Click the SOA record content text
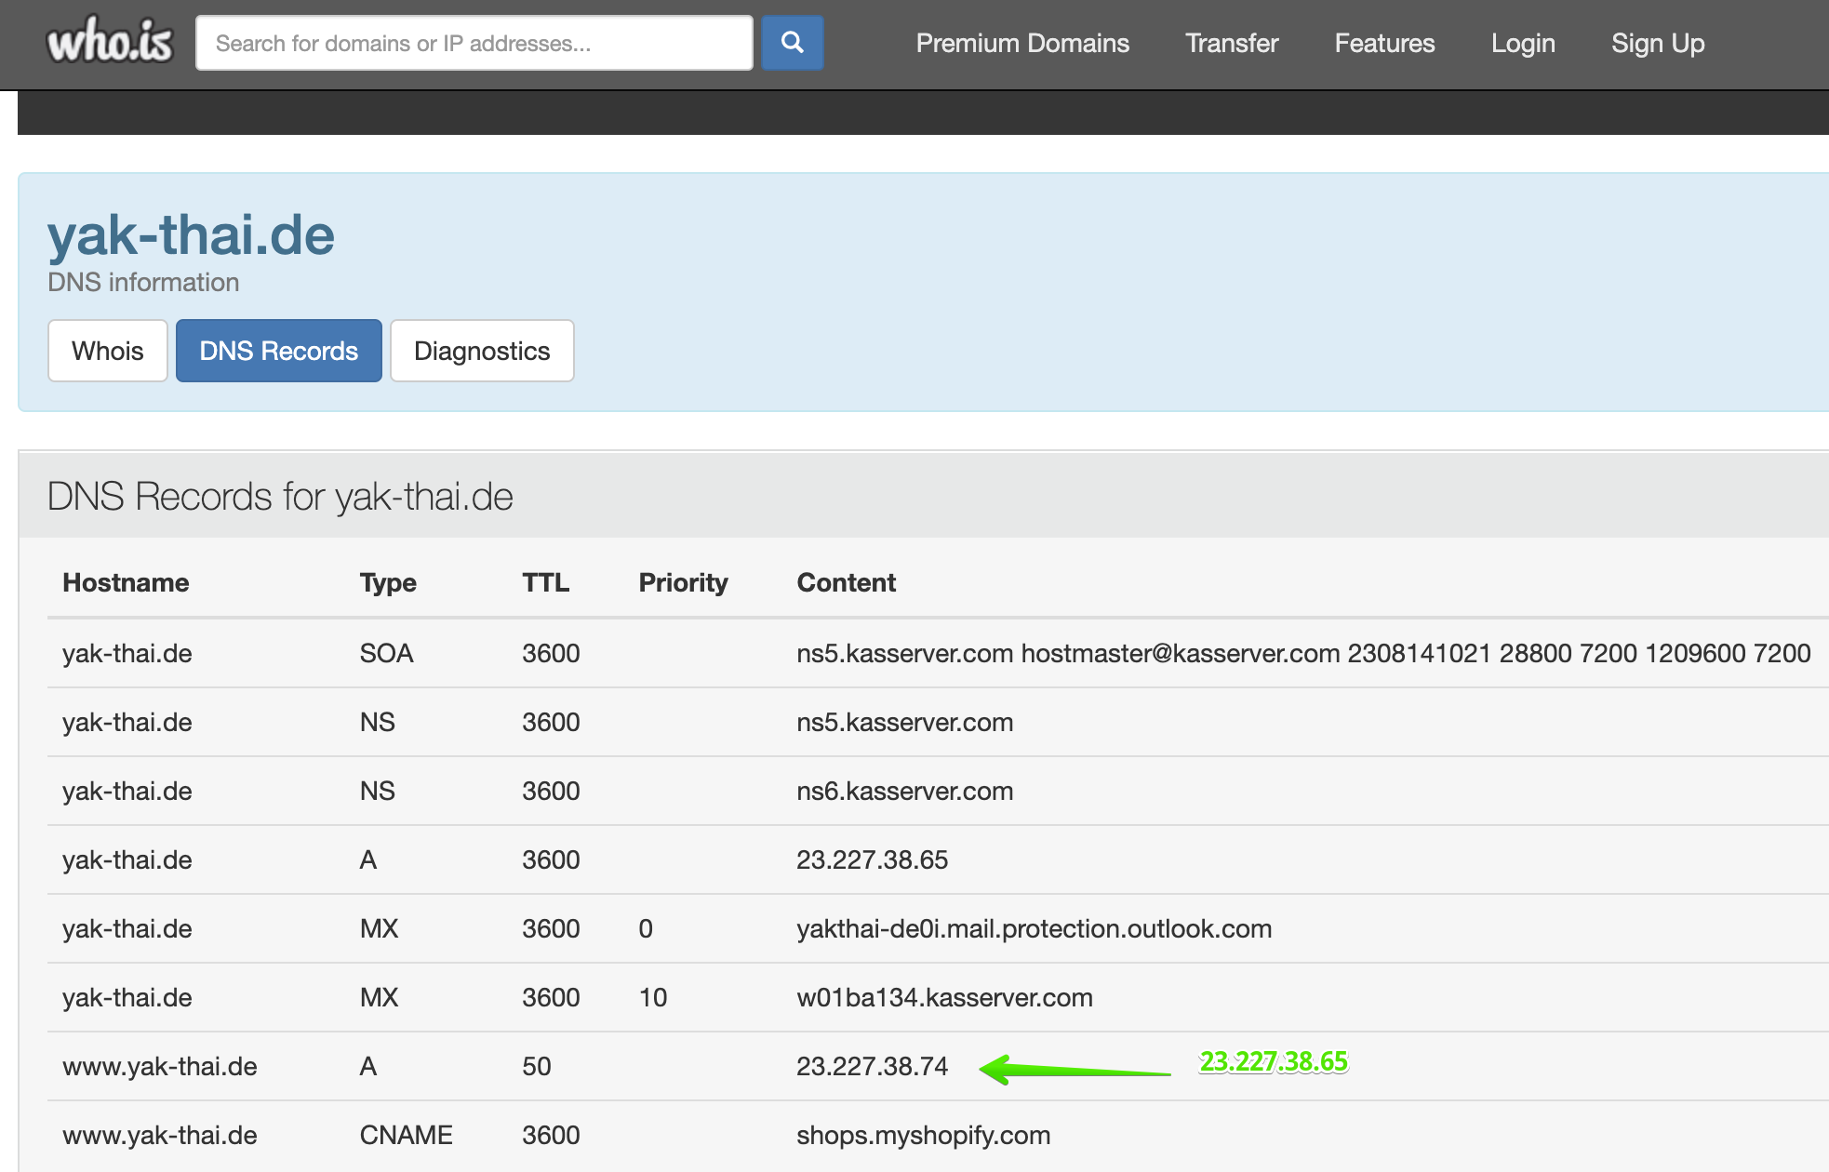 pos(1302,653)
